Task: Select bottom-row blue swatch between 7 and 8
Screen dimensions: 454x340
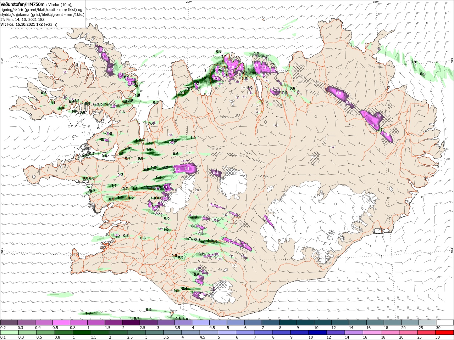Action: click(263, 333)
